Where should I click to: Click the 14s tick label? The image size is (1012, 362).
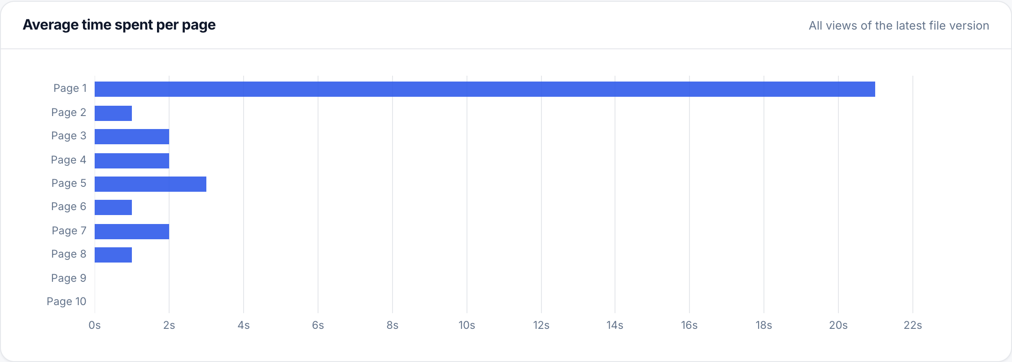(x=615, y=325)
